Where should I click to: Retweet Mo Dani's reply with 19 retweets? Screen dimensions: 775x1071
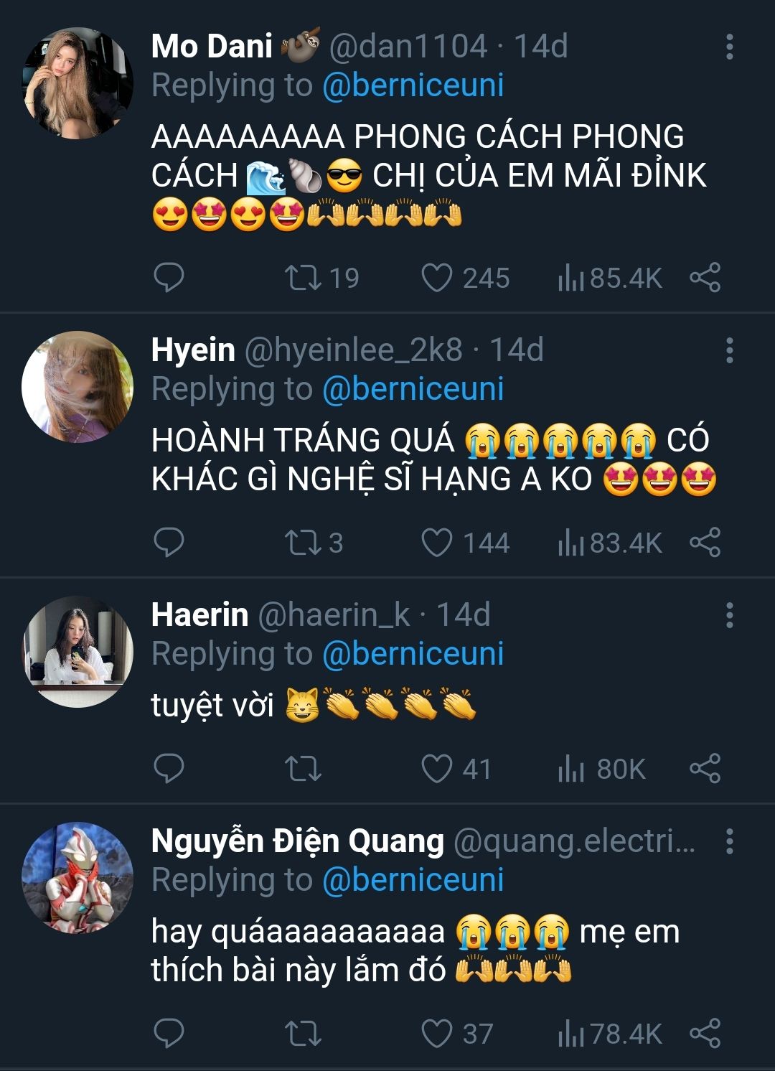pyautogui.click(x=321, y=278)
